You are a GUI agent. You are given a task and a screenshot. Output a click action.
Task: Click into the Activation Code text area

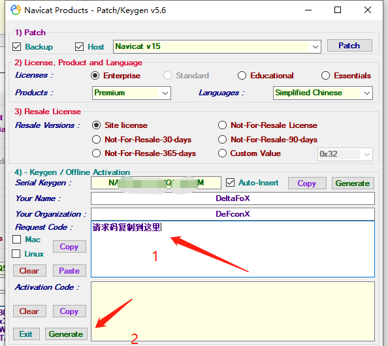pos(233,311)
